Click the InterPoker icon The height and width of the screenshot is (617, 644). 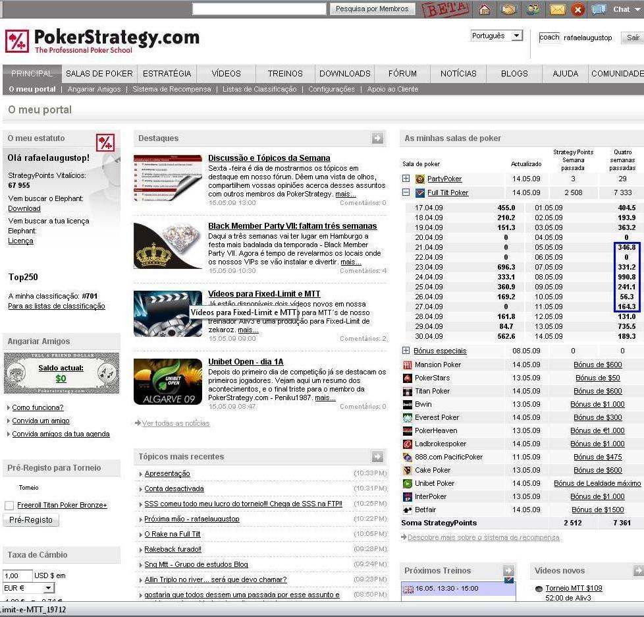[408, 496]
